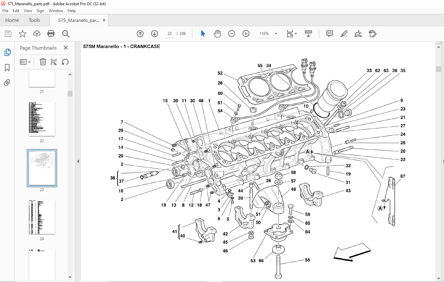
Task: Open the Window menu
Action: [x=56, y=11]
